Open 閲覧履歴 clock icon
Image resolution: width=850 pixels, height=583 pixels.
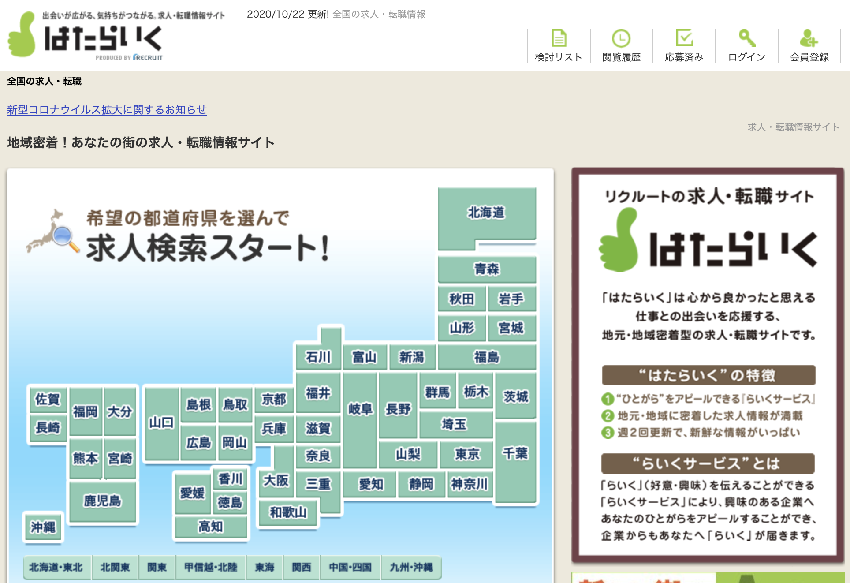[x=621, y=38]
